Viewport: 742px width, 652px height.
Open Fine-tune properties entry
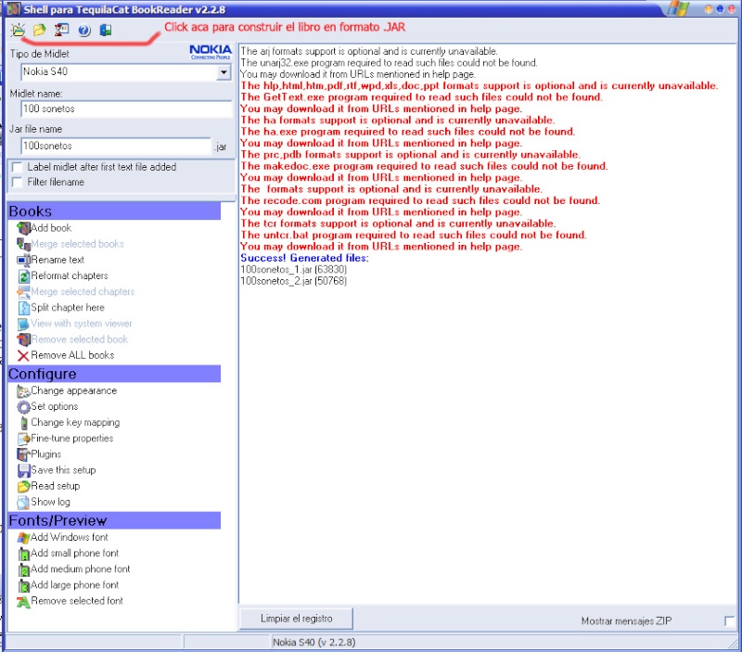(71, 439)
